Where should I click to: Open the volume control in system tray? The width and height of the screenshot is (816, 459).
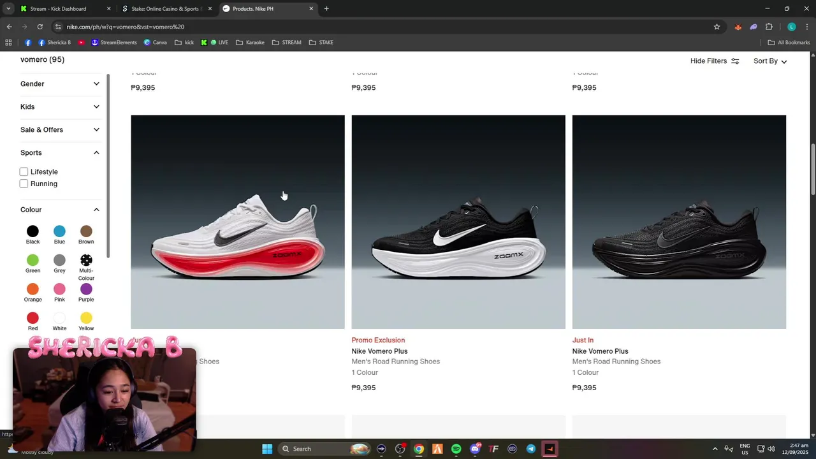point(771,449)
